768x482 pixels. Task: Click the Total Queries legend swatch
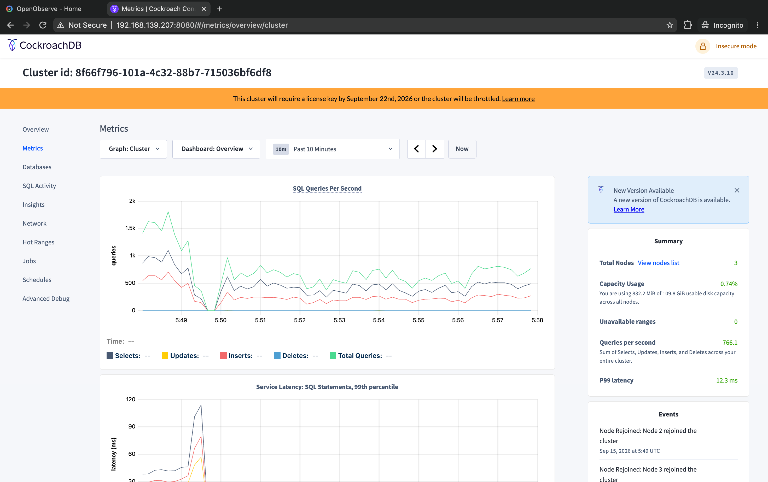click(333, 355)
